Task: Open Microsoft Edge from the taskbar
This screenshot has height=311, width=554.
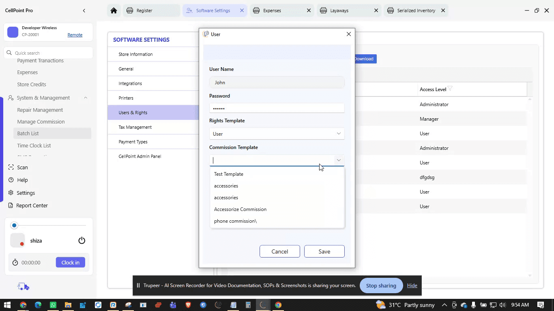Action: (x=38, y=305)
